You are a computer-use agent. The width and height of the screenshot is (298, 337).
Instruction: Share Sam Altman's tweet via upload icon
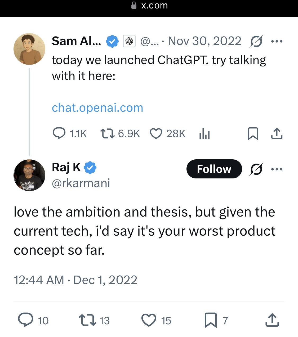(277, 133)
